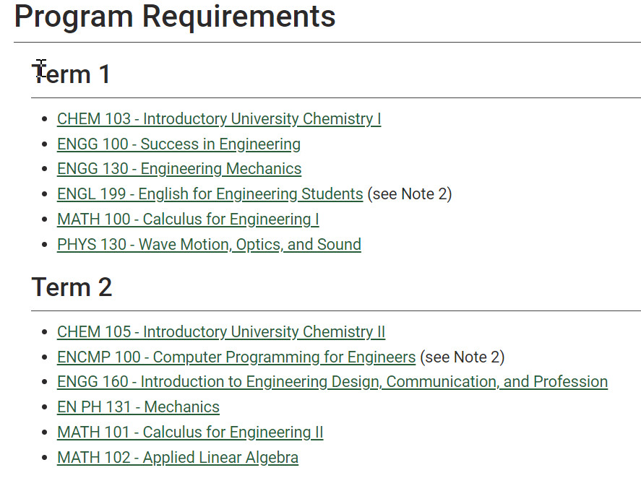Select MATH 102 Applied Linear Algebra
The height and width of the screenshot is (478, 641).
(178, 458)
